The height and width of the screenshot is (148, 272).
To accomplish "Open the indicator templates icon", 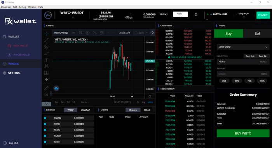I will click(102, 33).
